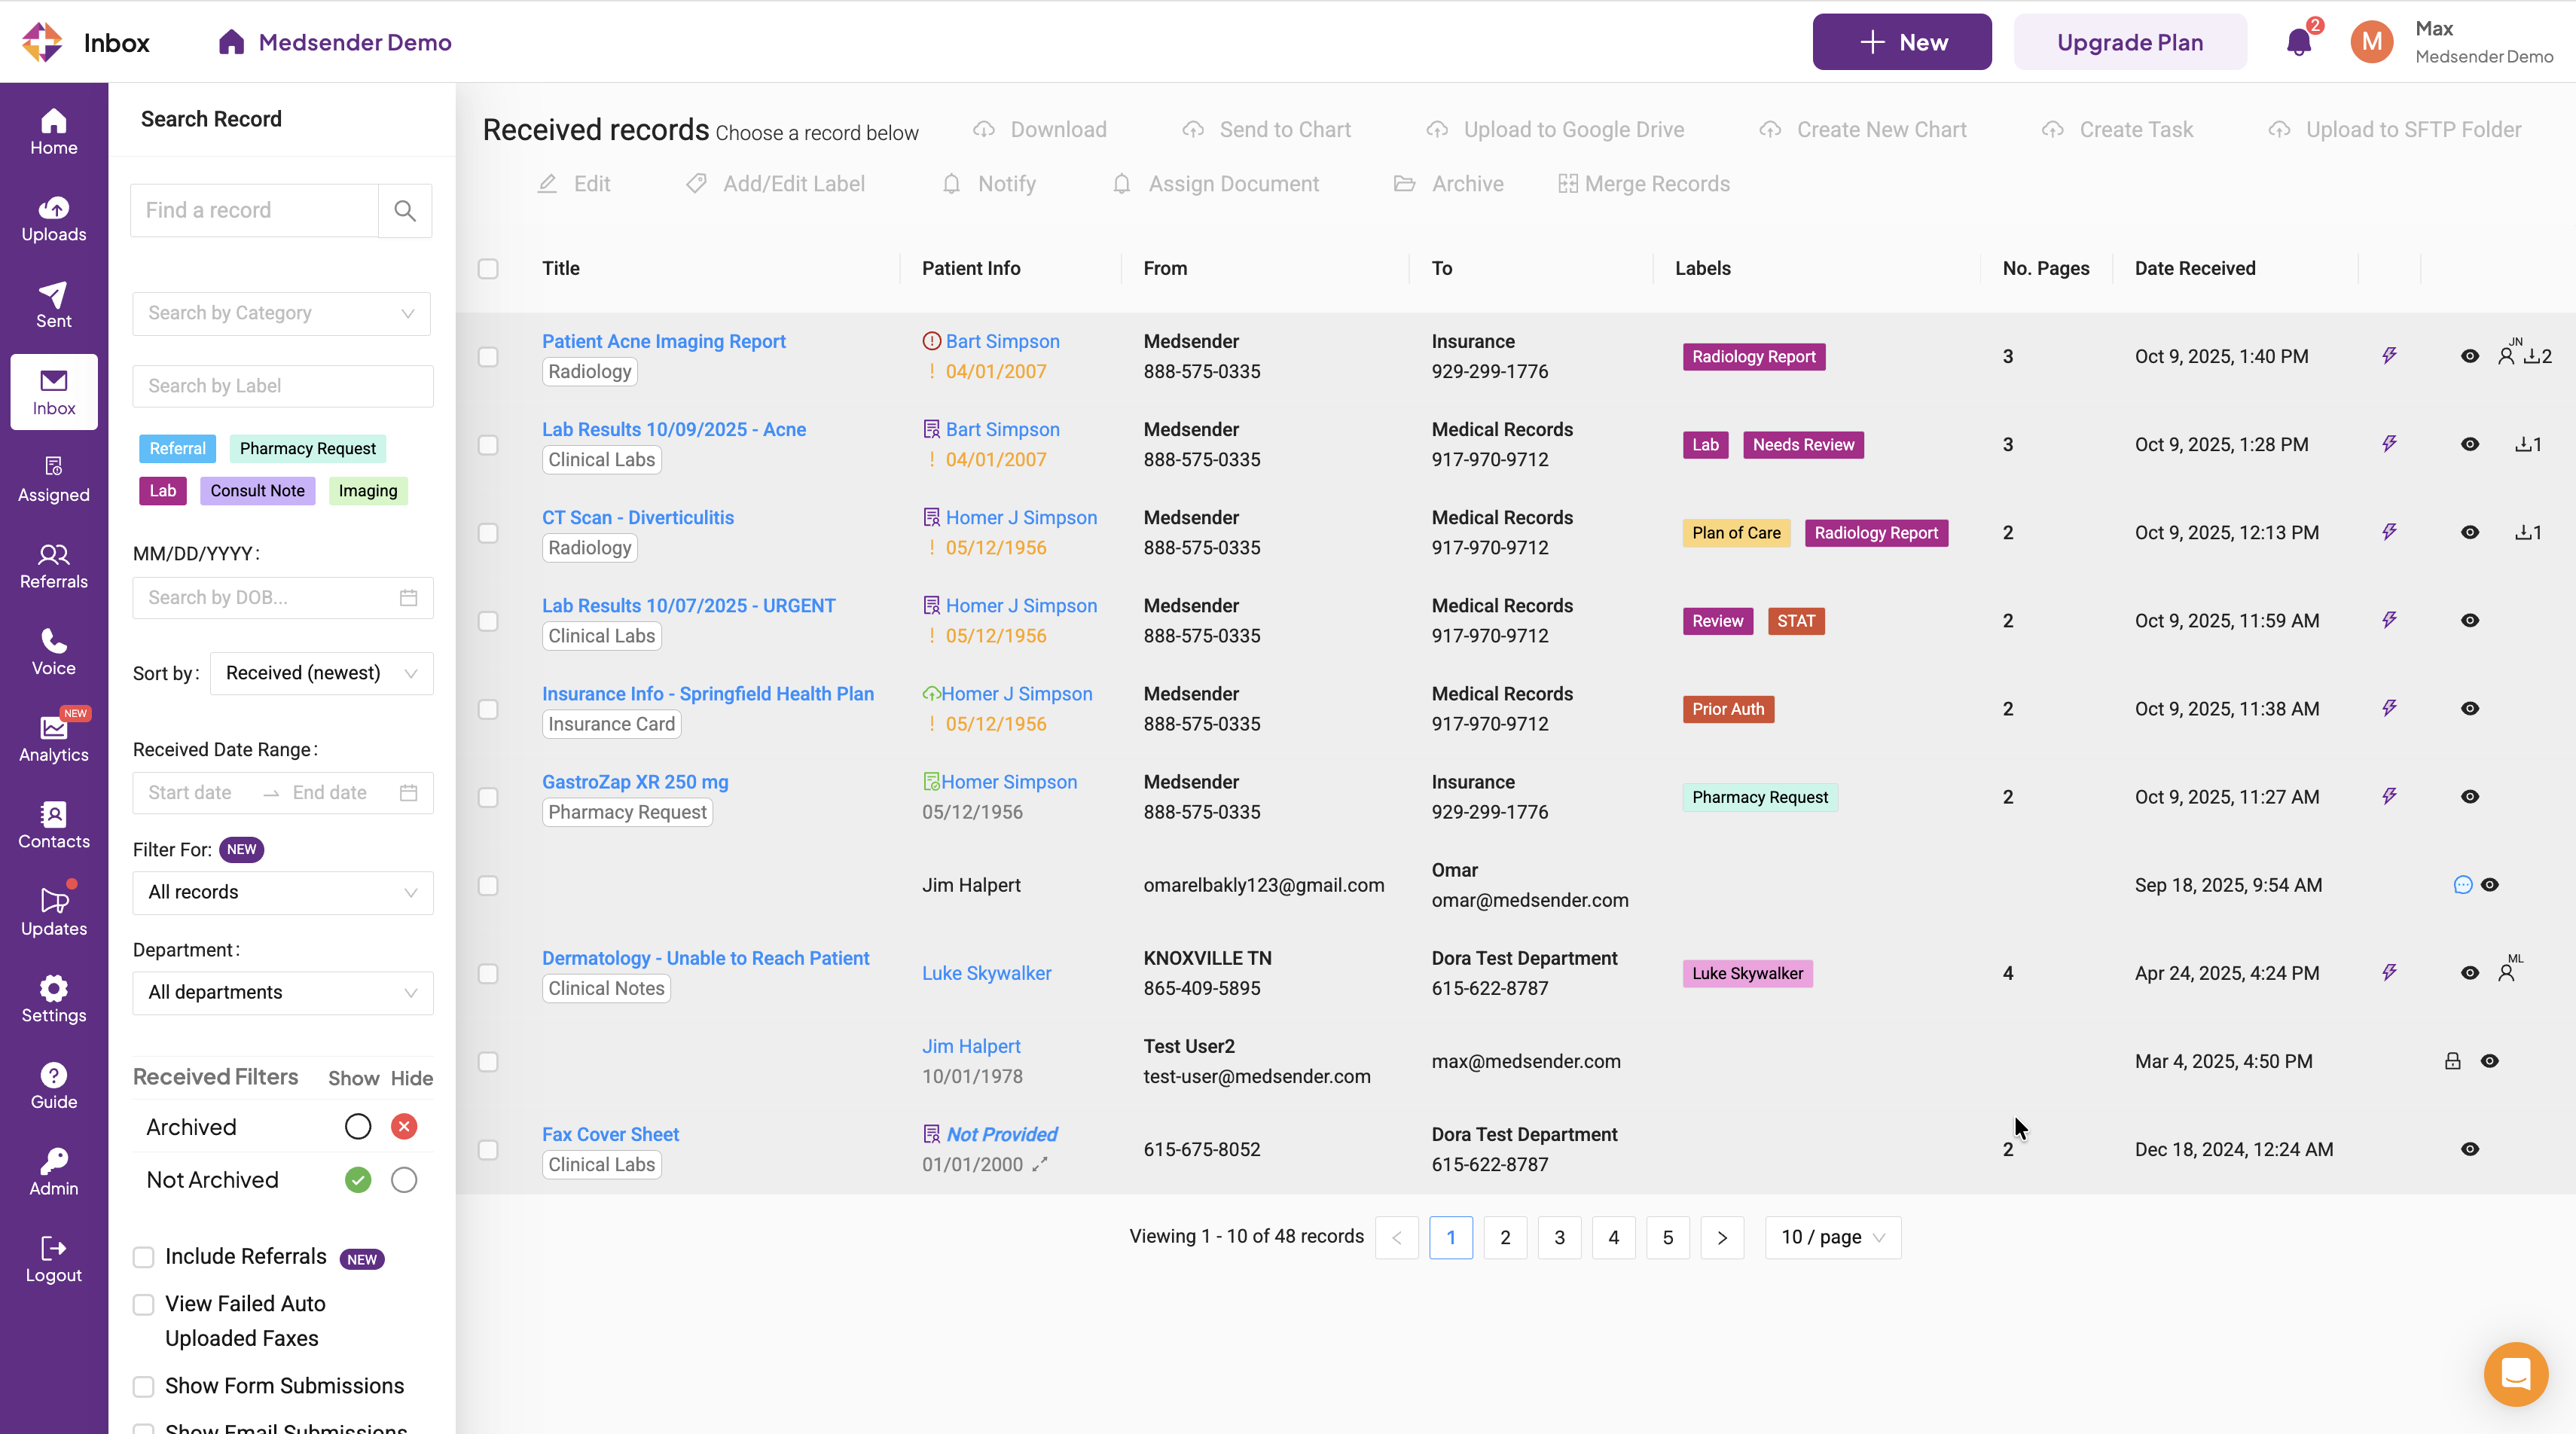Image resolution: width=2576 pixels, height=1434 pixels.
Task: Click the New button
Action: pos(1901,42)
